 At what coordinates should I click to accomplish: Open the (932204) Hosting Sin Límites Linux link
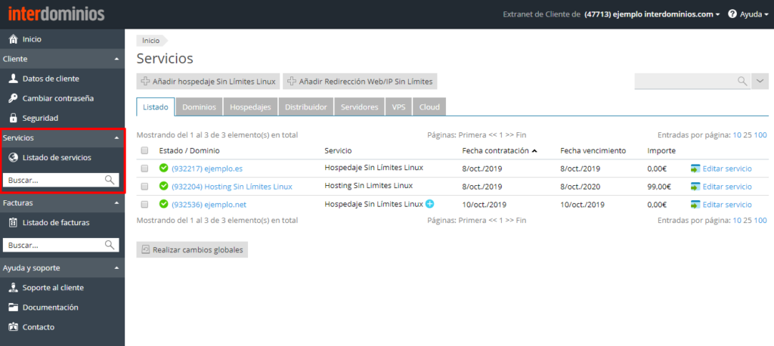click(x=232, y=187)
